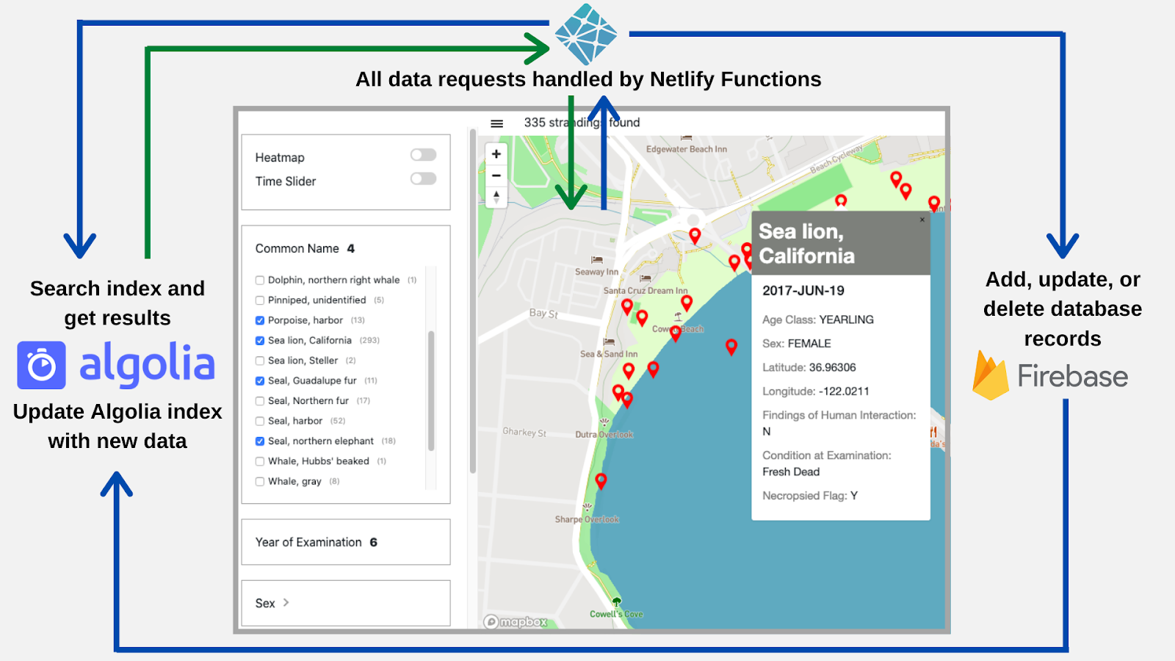Click the red marker above Dutra Overlook
This screenshot has width=1175, height=661.
[x=626, y=400]
